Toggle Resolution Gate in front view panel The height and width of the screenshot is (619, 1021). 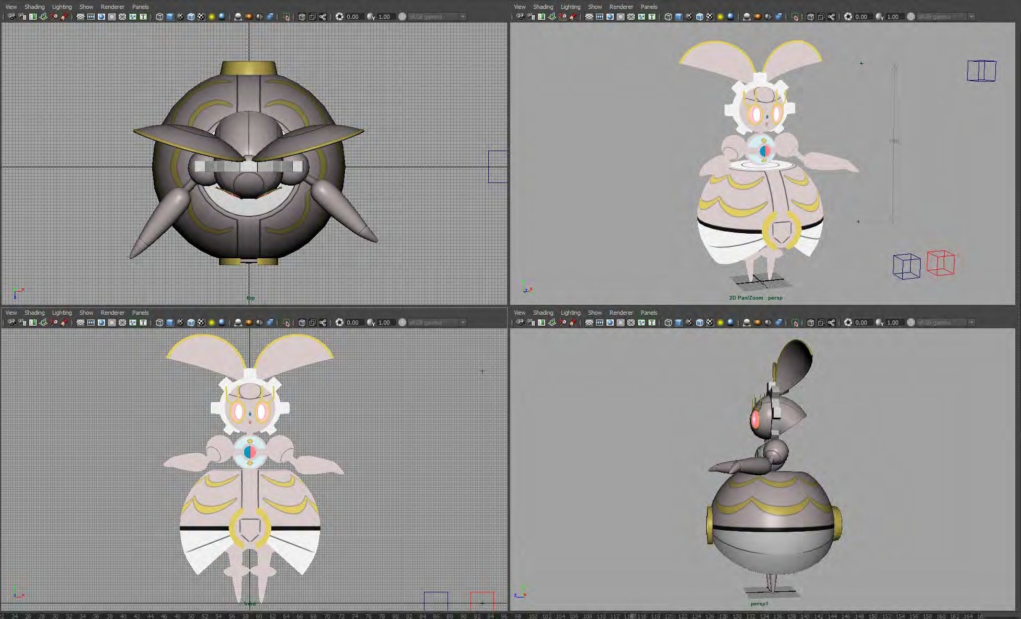(101, 323)
